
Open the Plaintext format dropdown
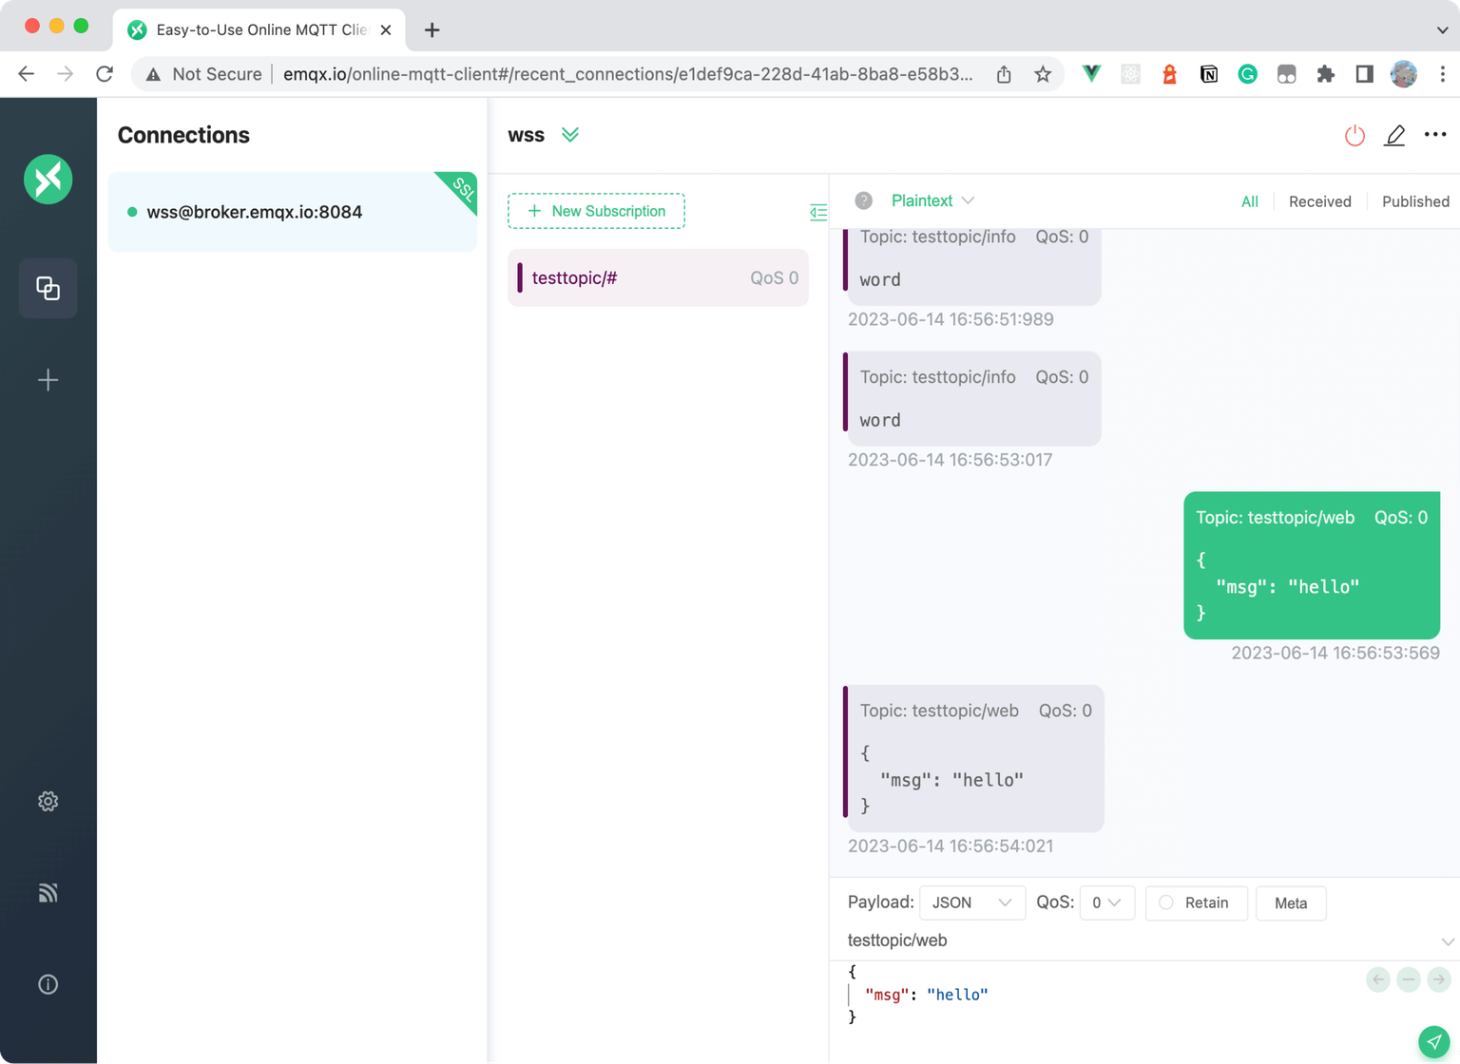click(x=932, y=200)
